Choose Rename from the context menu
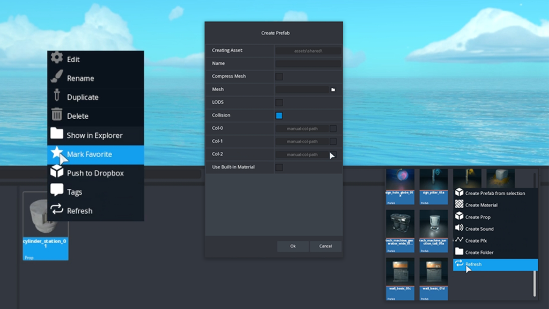 (x=80, y=78)
